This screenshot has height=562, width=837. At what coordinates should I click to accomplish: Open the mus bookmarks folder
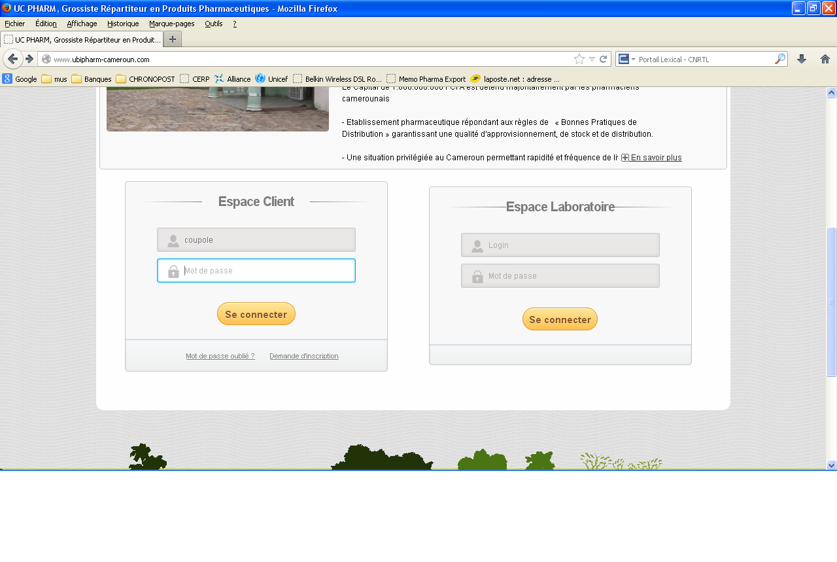pyautogui.click(x=54, y=79)
